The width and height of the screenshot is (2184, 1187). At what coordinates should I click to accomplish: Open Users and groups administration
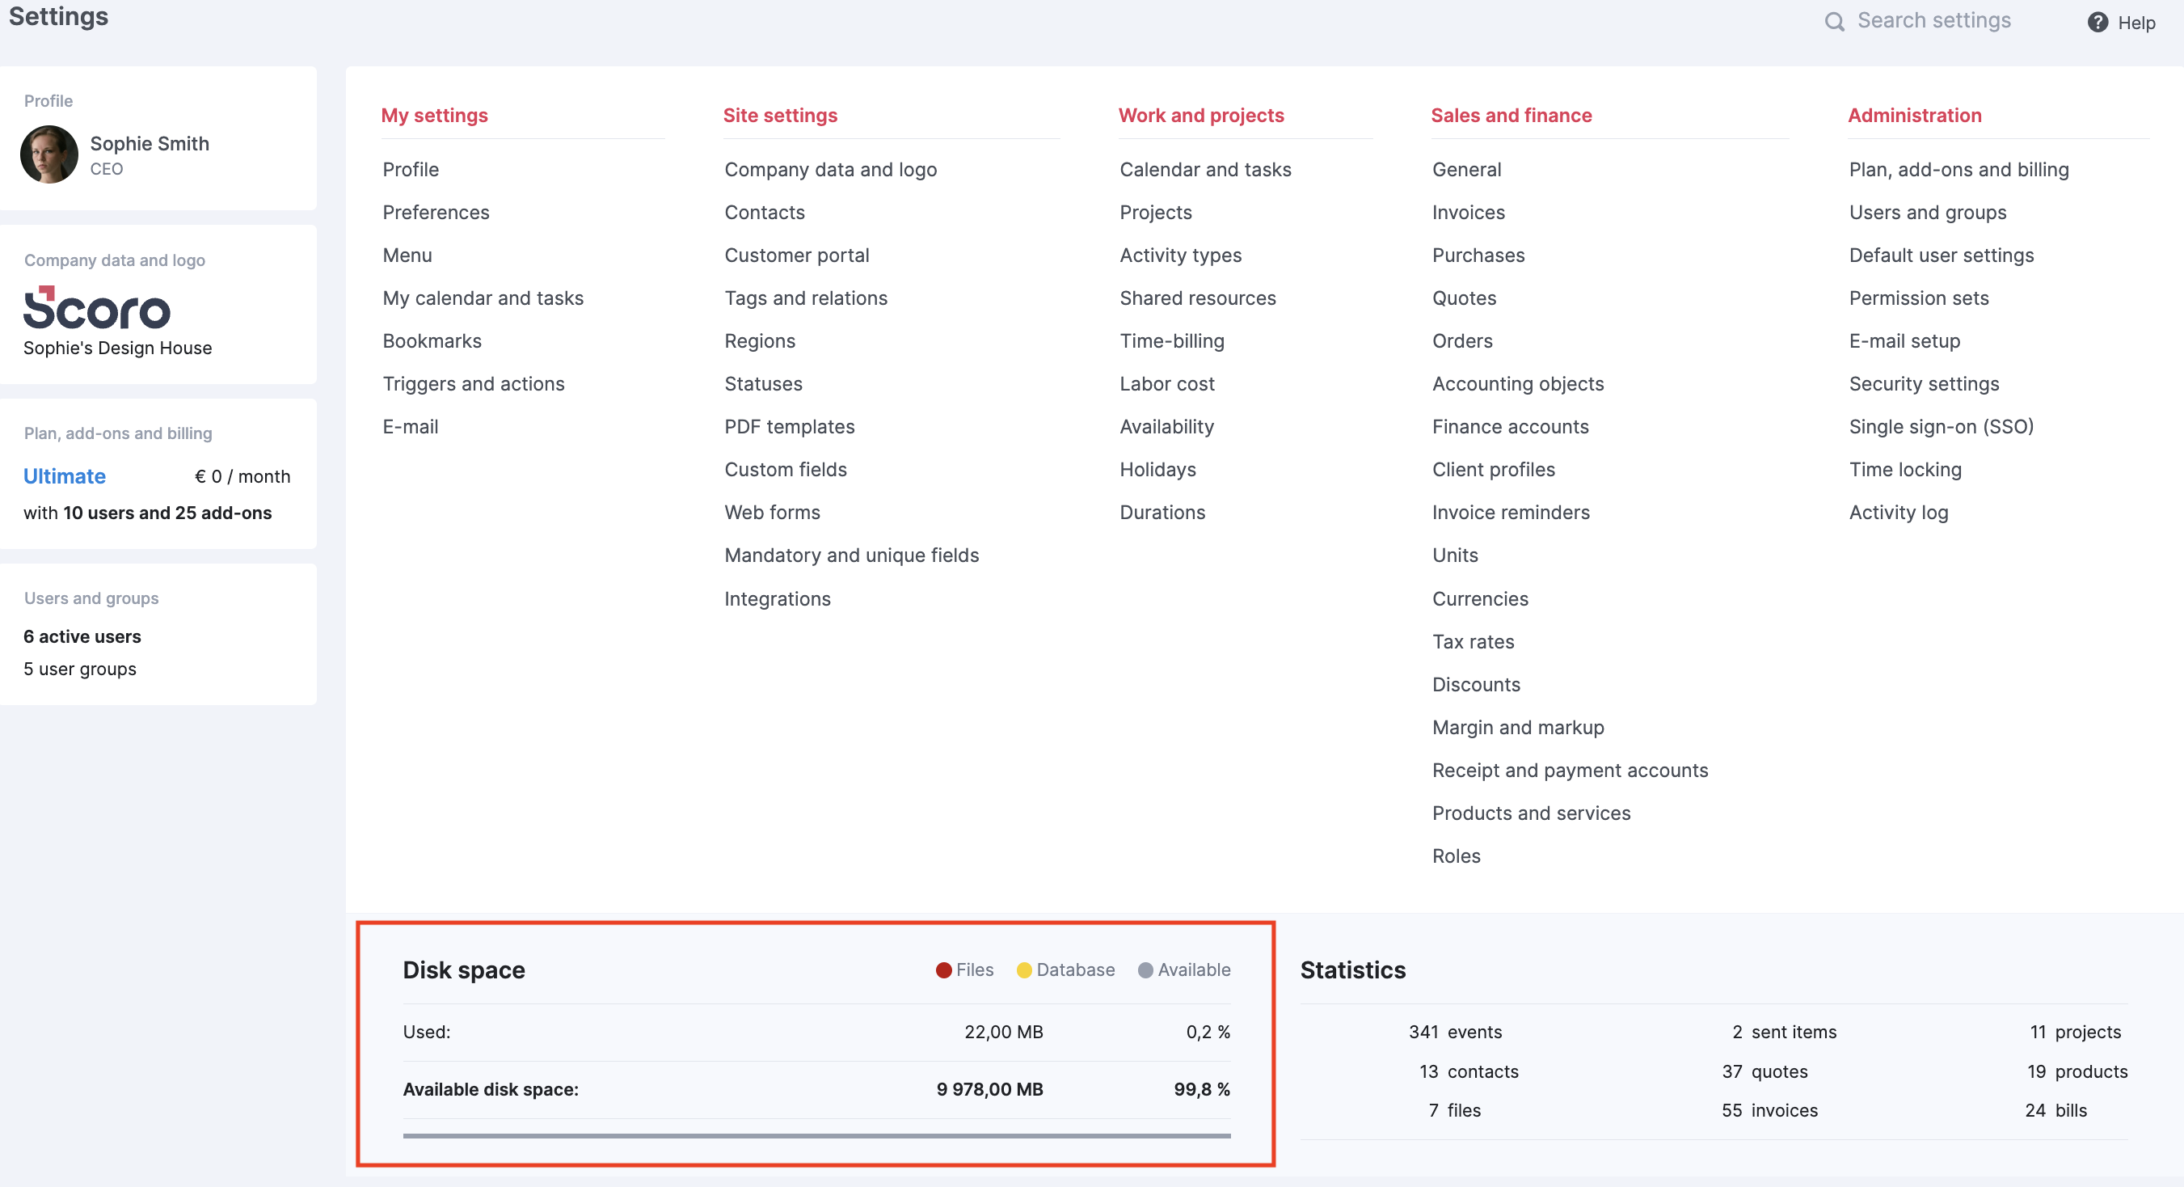coord(1927,212)
